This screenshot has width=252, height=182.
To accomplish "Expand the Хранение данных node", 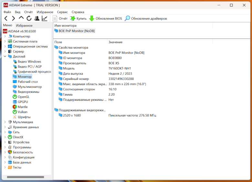I will click(5, 127).
